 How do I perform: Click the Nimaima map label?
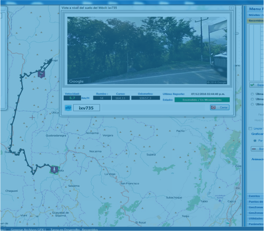click(x=92, y=133)
